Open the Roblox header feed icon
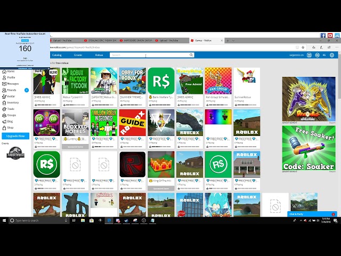The image size is (341, 256). [309, 55]
